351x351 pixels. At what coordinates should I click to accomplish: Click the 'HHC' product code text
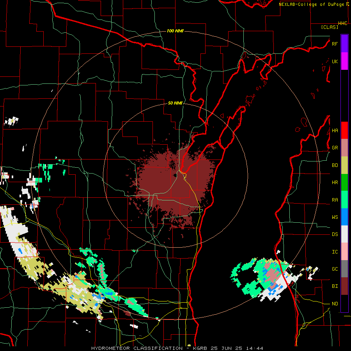pos(342,23)
